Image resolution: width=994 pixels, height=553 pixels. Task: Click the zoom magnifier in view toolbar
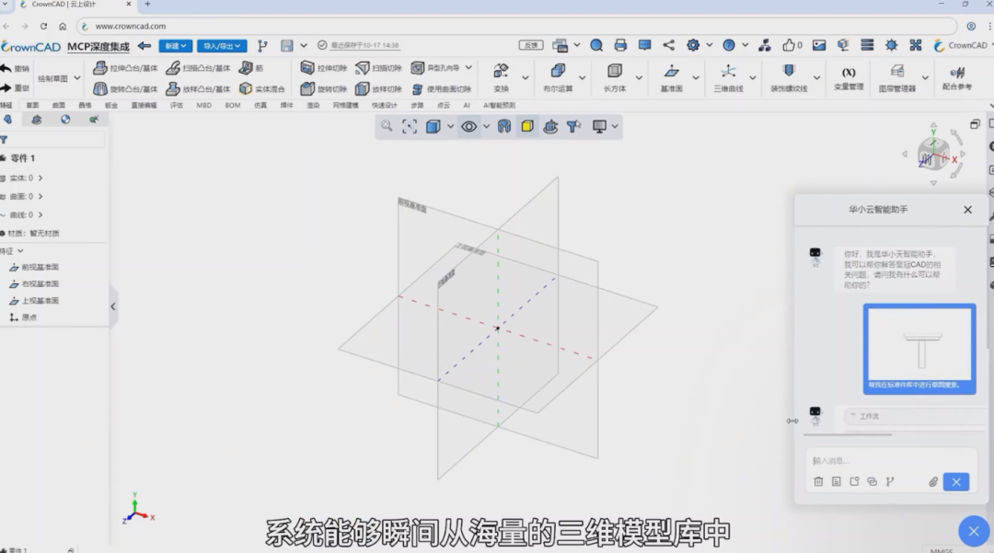pyautogui.click(x=387, y=126)
